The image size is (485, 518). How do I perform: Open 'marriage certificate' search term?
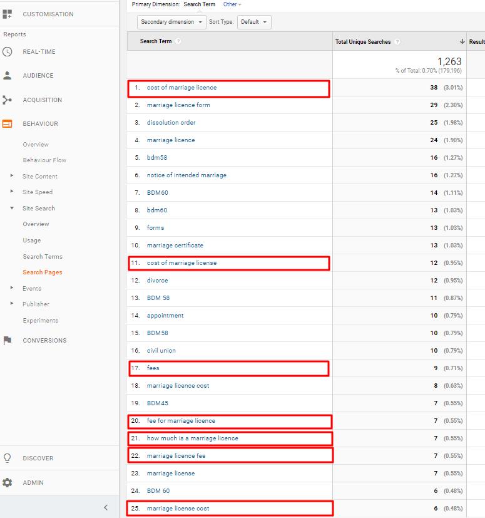175,246
